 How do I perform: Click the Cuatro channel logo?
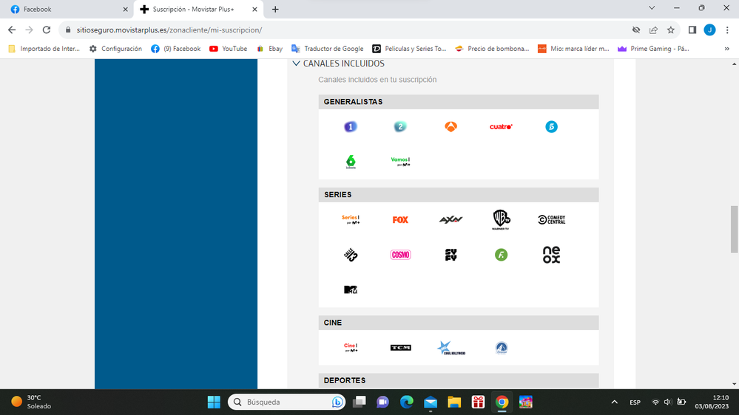coord(501,126)
